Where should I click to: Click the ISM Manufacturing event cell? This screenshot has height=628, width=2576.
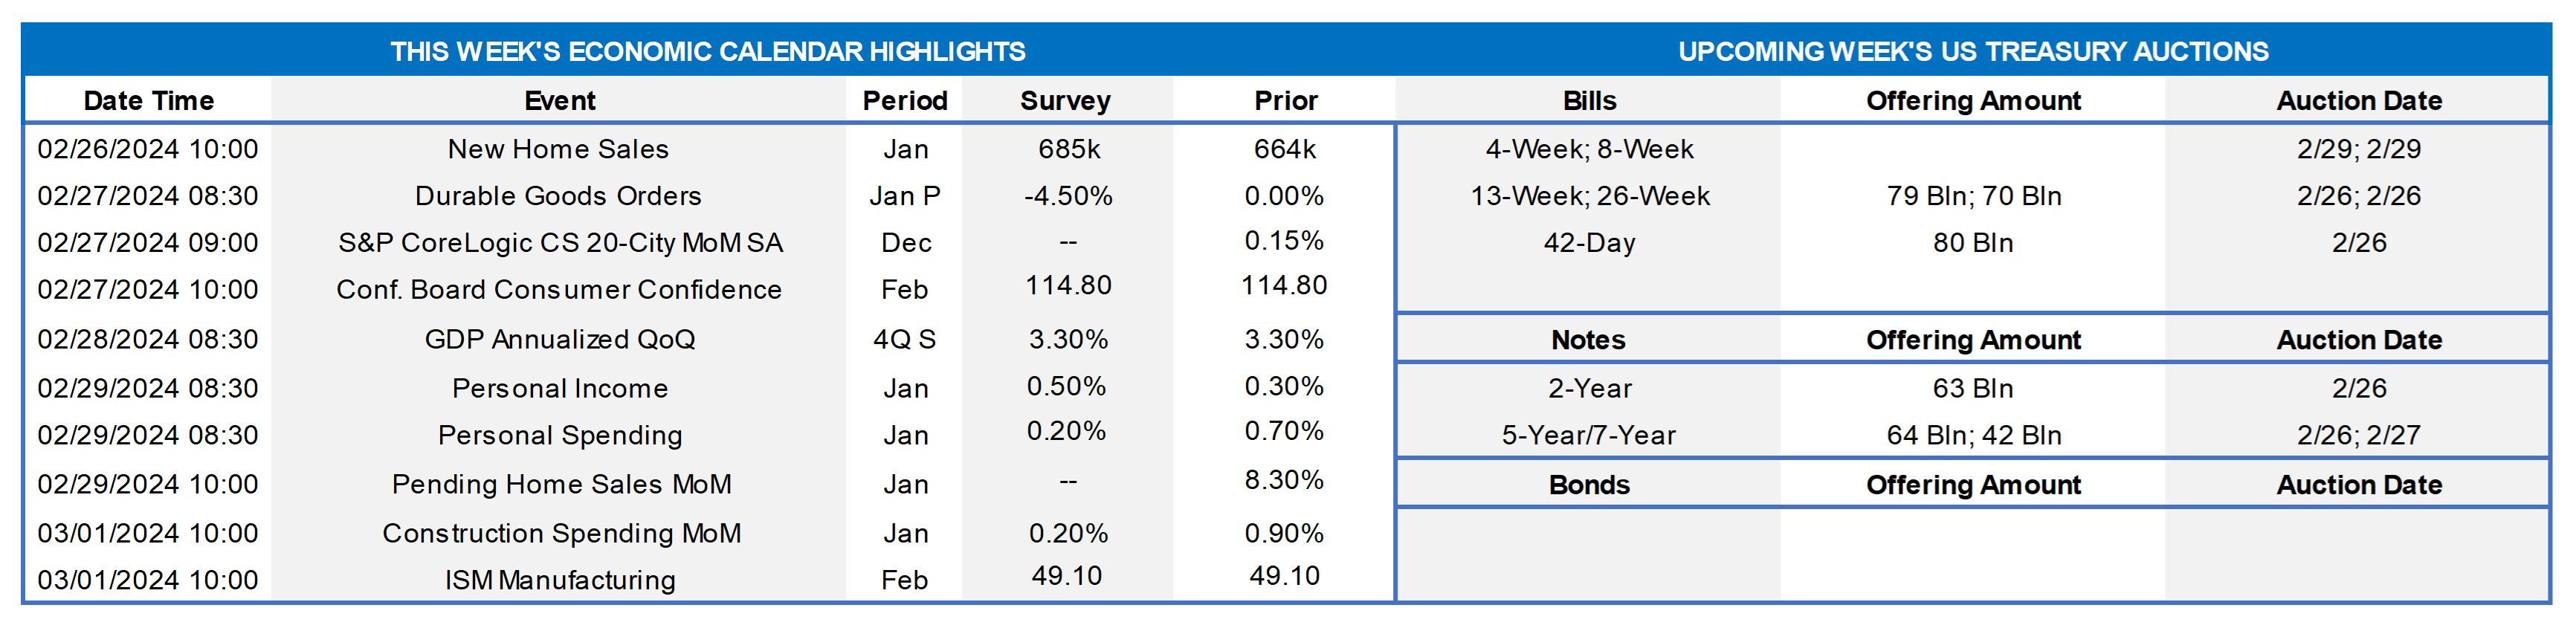(559, 580)
